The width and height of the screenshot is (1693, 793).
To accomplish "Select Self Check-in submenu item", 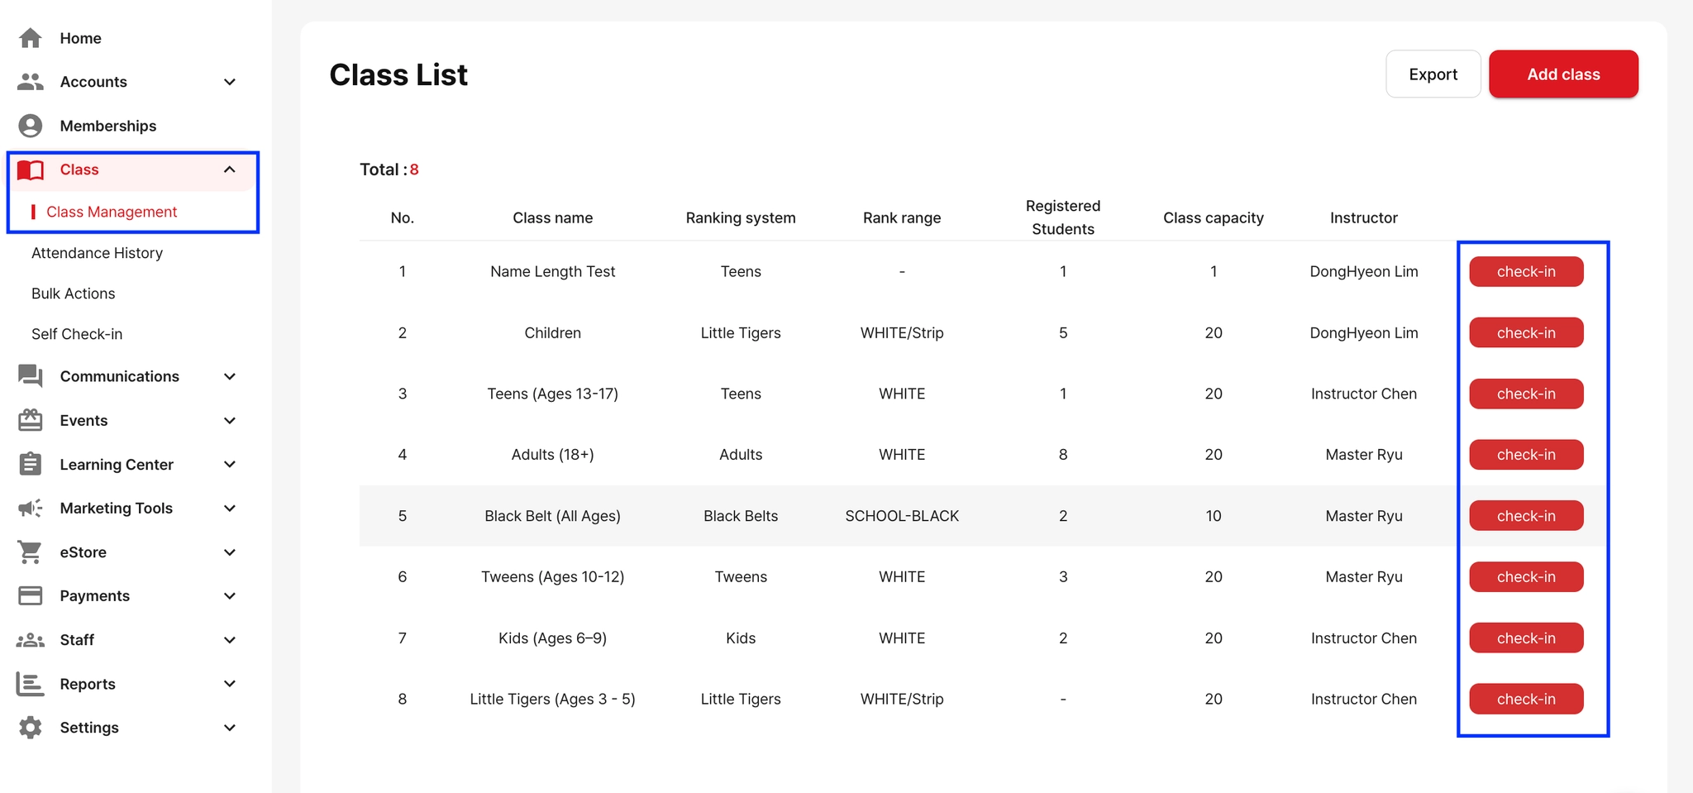I will [x=77, y=334].
